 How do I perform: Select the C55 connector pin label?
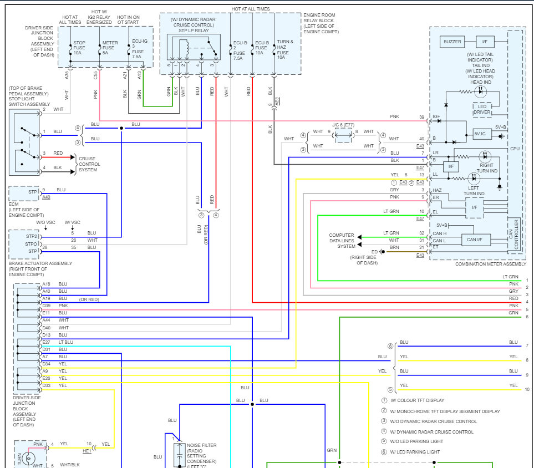pos(95,75)
